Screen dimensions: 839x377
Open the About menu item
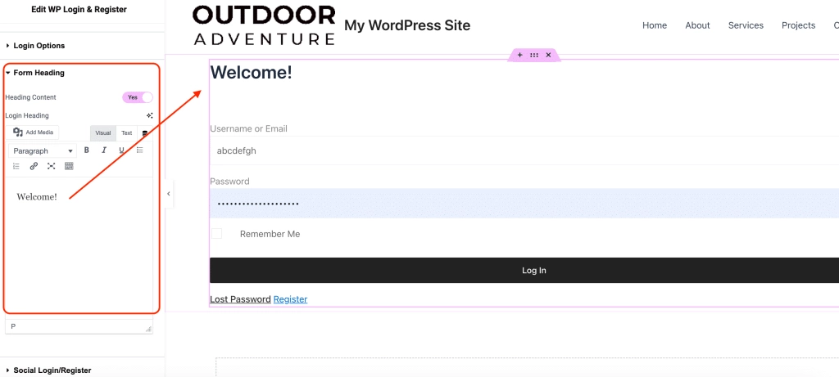click(x=697, y=25)
